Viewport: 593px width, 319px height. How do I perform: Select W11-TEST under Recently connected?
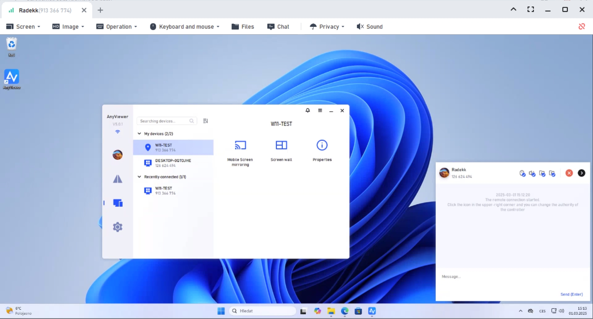click(x=173, y=191)
